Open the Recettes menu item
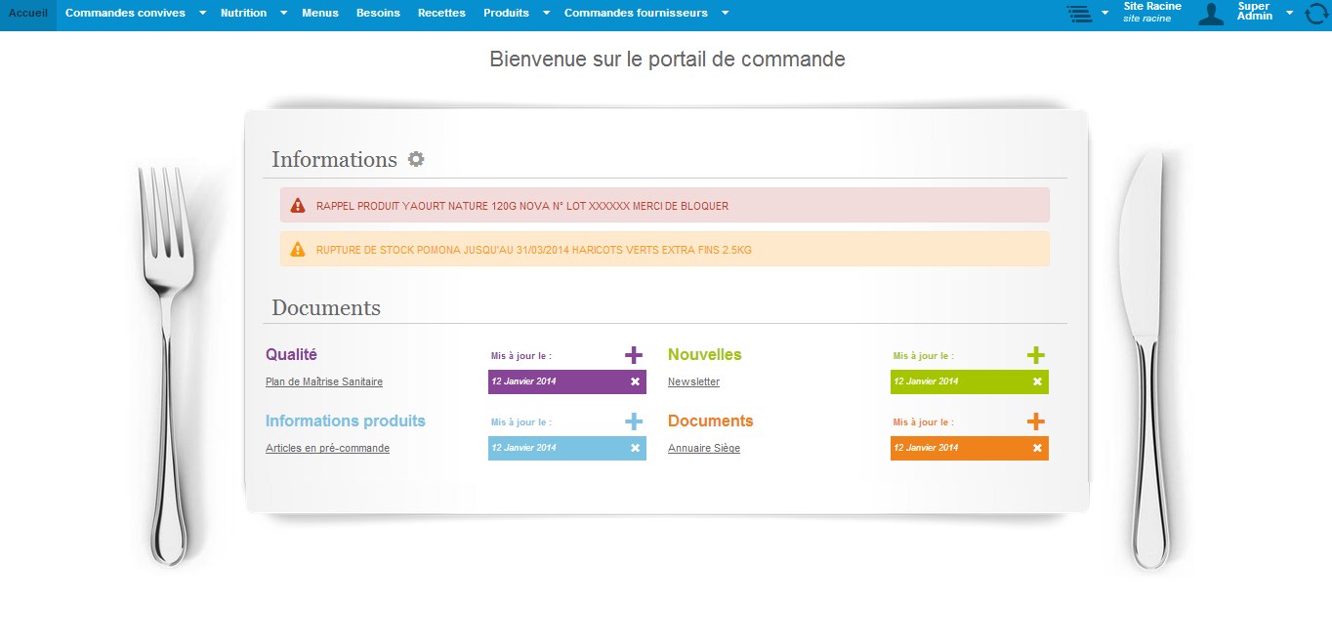This screenshot has width=1332, height=641. [441, 14]
